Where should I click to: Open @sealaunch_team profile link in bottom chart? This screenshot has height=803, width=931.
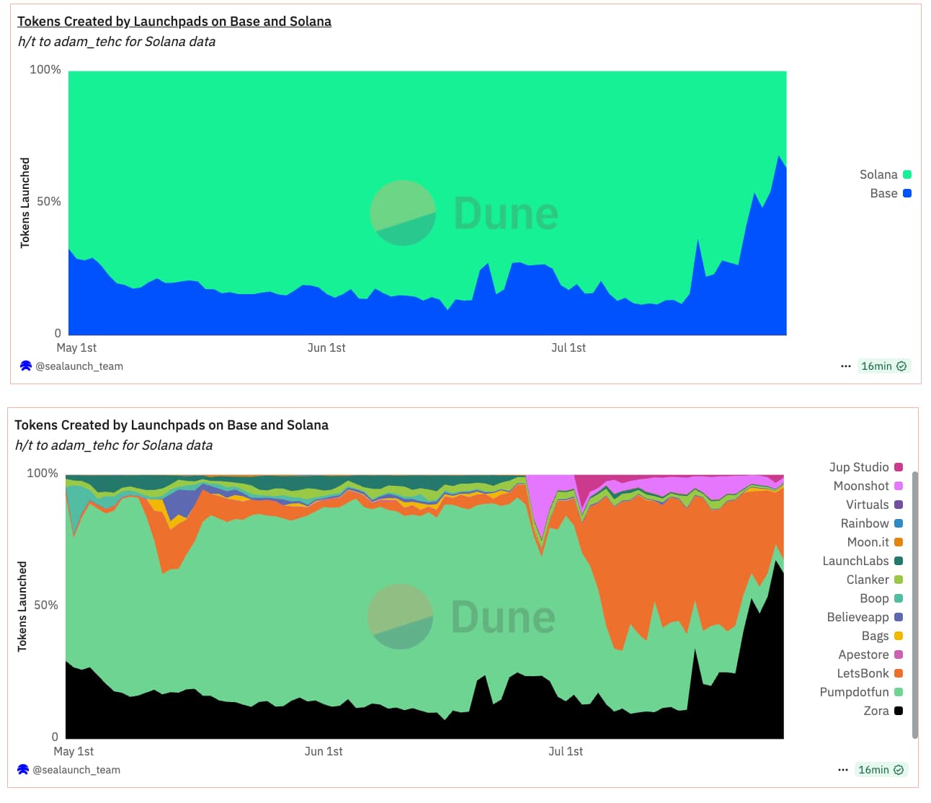point(76,770)
